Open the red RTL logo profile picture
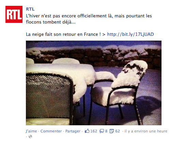Viewport: 185px width, 142px height. (14, 14)
